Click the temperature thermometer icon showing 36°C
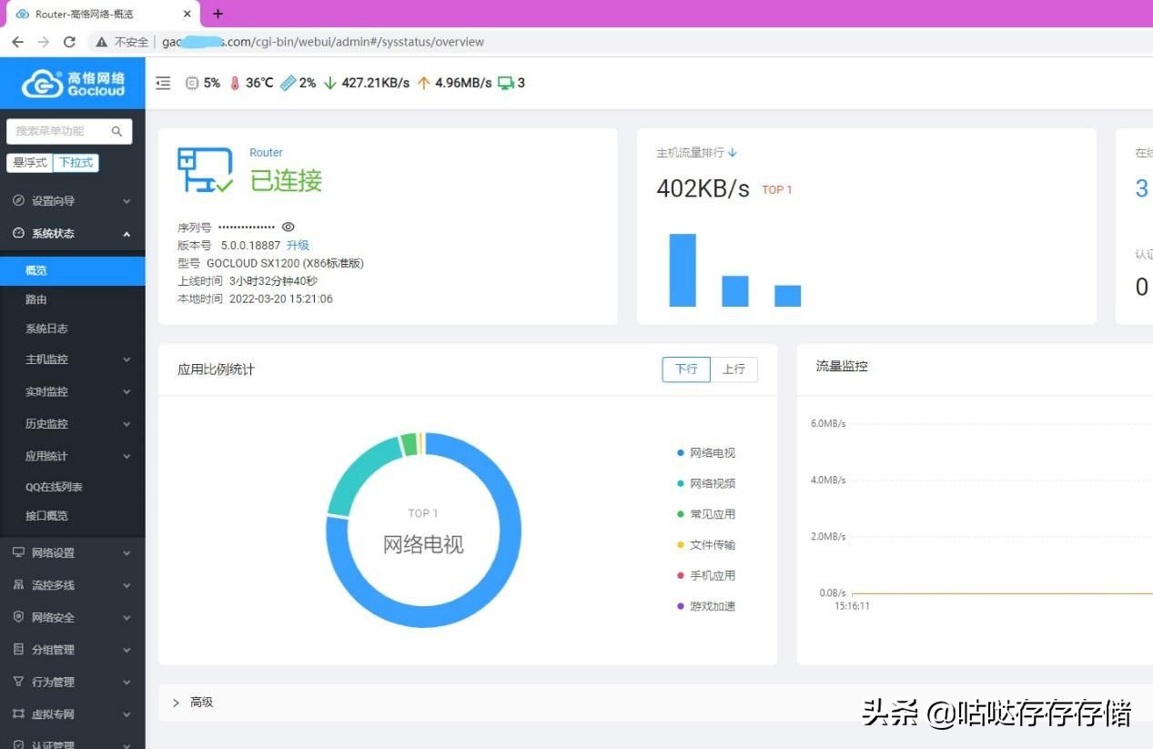 click(x=235, y=83)
